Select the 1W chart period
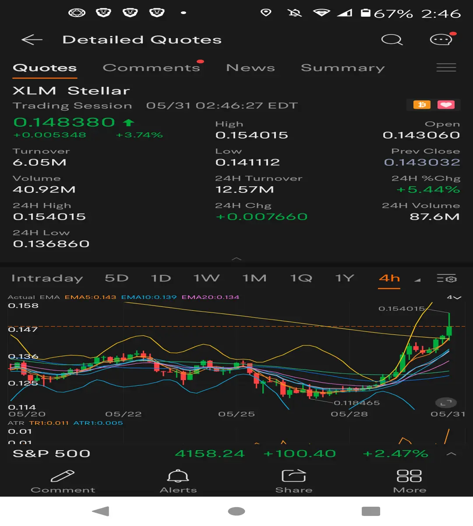 (206, 278)
